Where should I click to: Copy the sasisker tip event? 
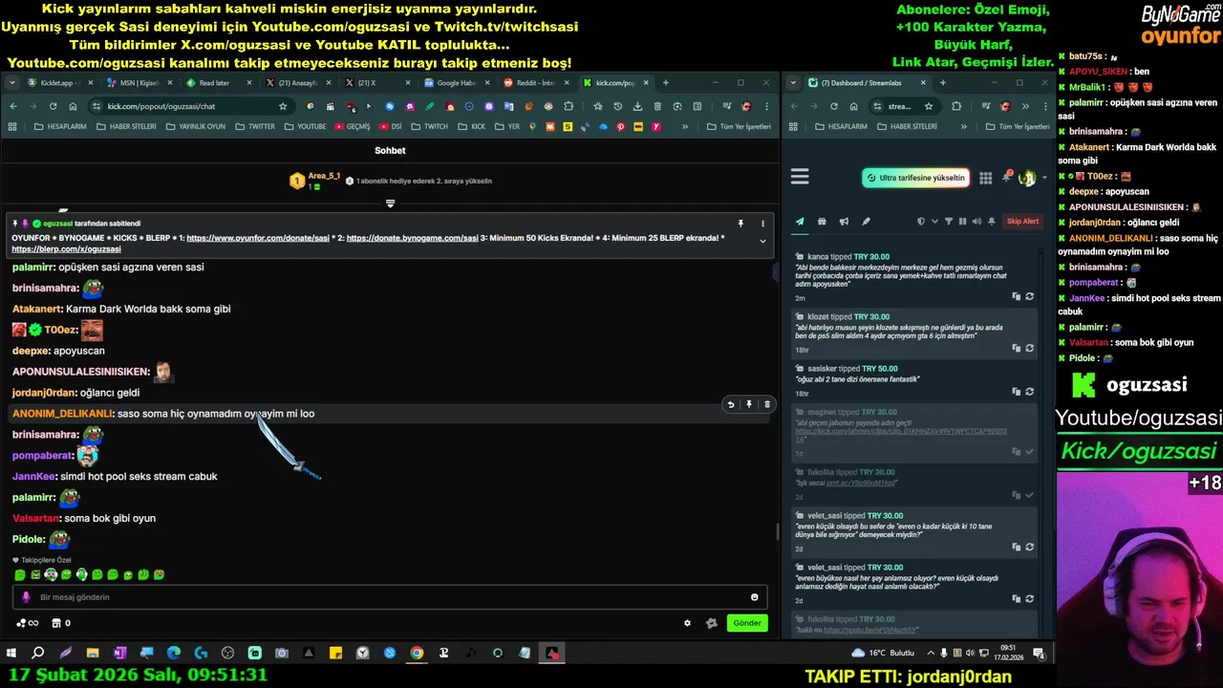coord(1016,392)
